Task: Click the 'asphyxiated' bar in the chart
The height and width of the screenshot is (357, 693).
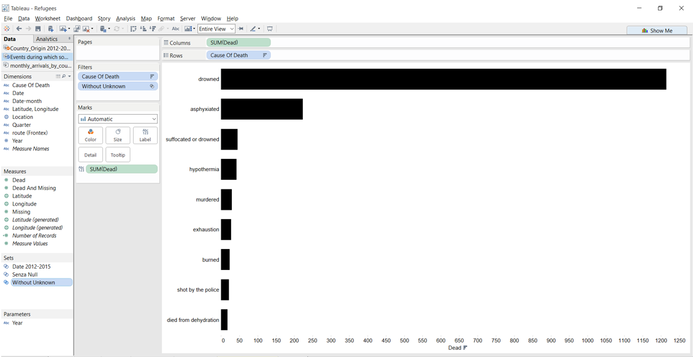Action: 262,109
